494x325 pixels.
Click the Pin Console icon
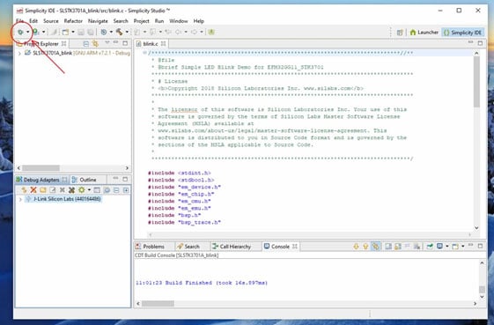click(x=430, y=247)
